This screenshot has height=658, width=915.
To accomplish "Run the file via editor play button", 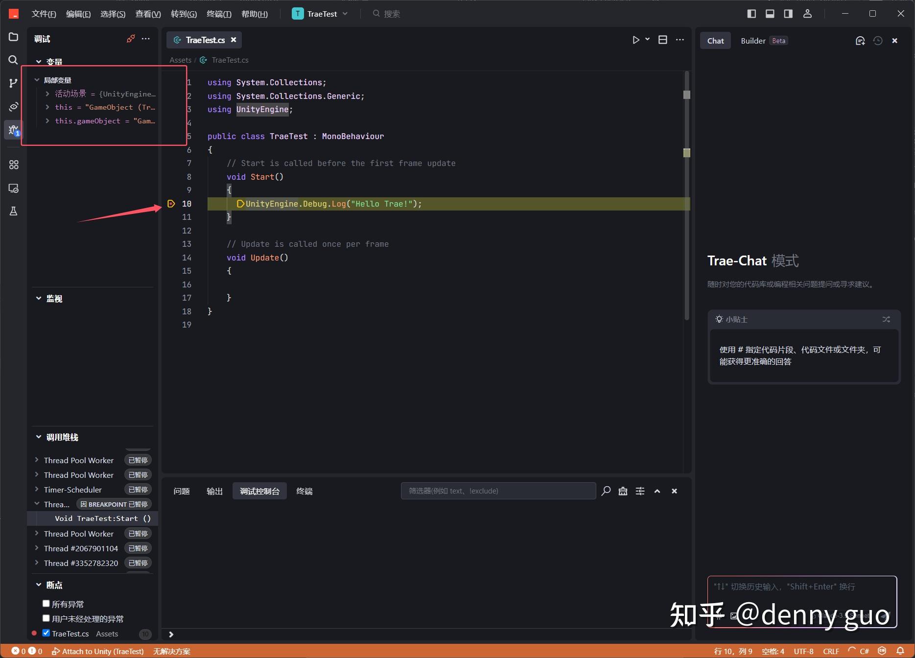I will (x=636, y=40).
